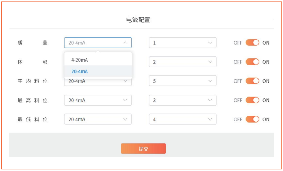This screenshot has width=283, height=171.
Task: Click the down chevron beside channel 4
Action: pos(210,119)
